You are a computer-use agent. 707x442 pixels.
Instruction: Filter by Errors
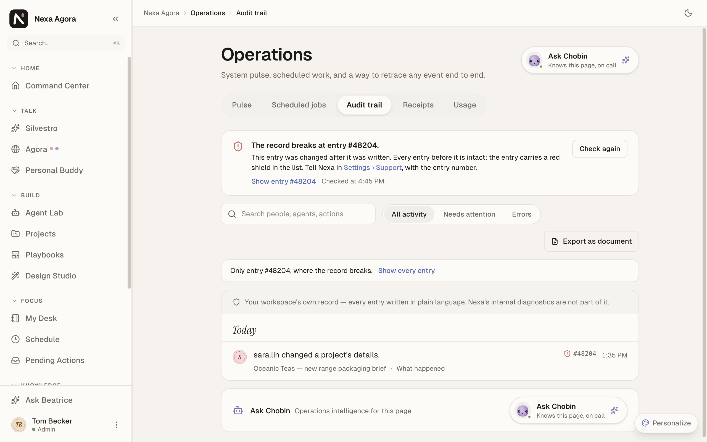[x=521, y=214]
